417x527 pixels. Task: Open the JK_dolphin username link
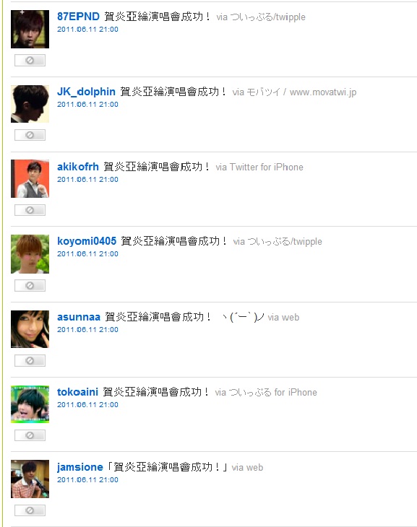click(86, 92)
